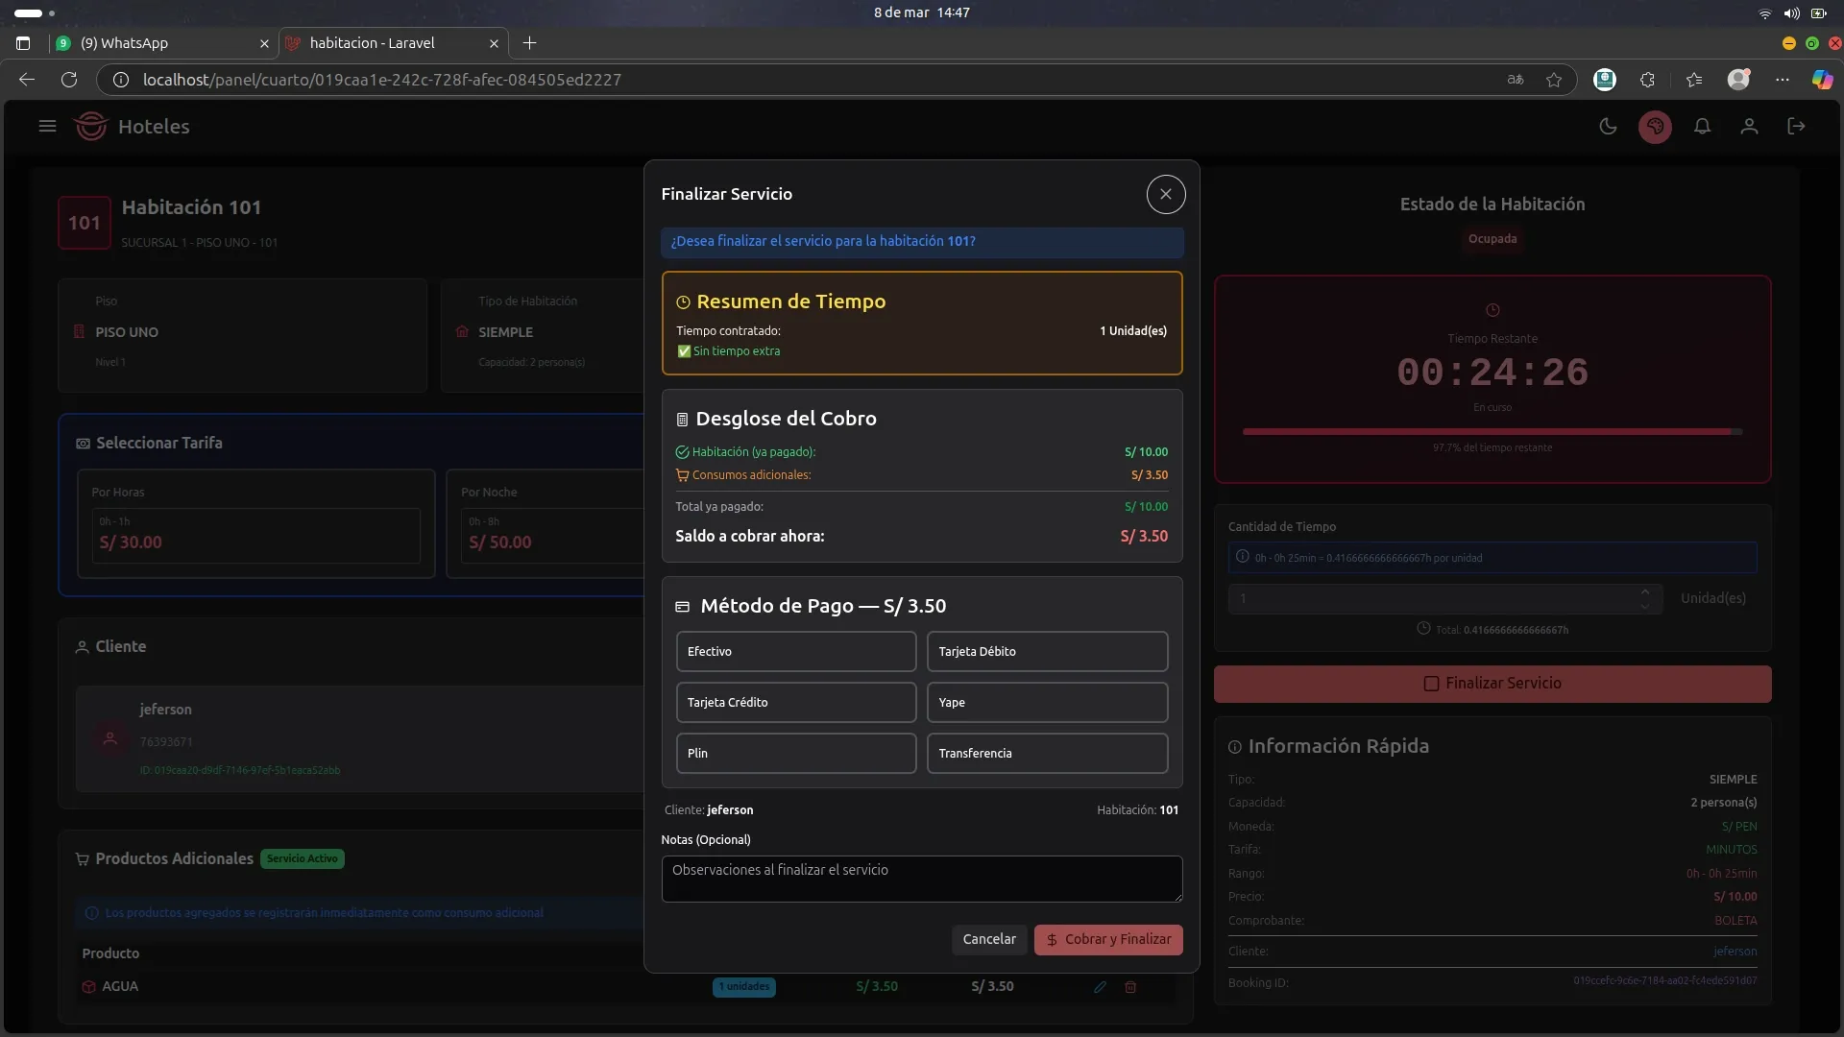Delete the AGUA product row

click(x=1130, y=987)
